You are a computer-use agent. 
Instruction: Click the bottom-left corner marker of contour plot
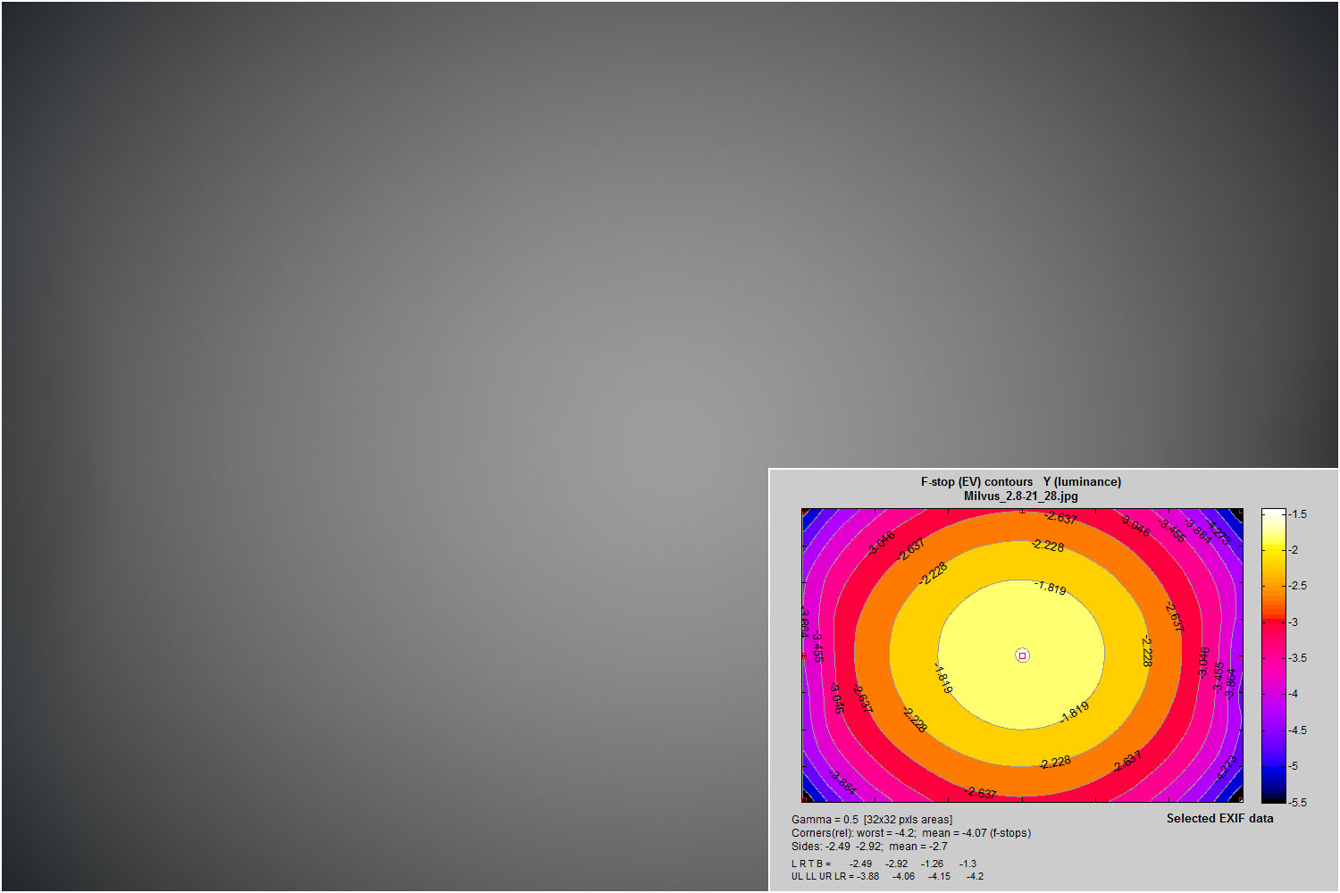coord(806,797)
